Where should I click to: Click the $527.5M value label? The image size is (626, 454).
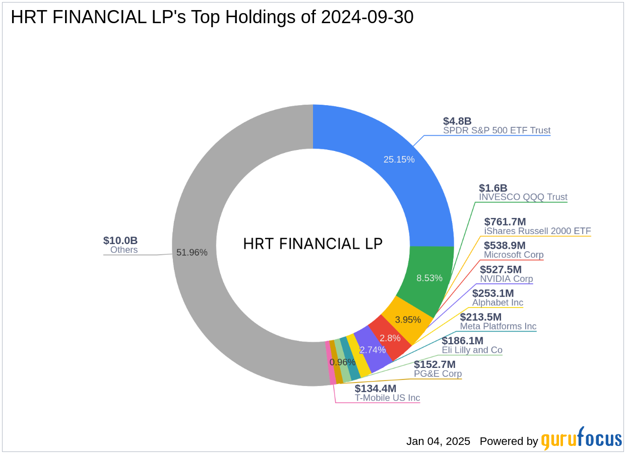coord(501,269)
